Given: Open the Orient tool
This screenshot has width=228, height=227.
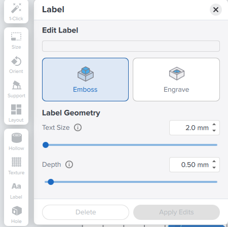Looking at the screenshot, I should (16, 65).
